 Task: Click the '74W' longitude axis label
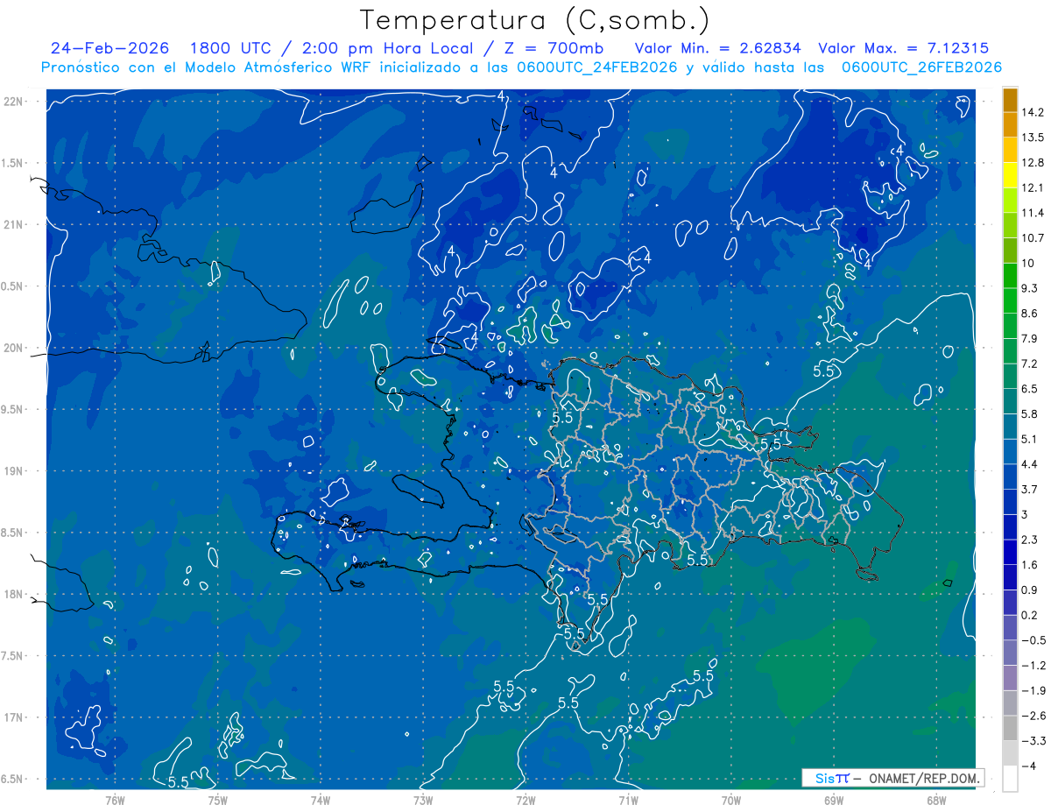coord(321,800)
